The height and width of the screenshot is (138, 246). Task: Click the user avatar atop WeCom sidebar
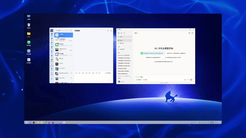tap(52, 30)
